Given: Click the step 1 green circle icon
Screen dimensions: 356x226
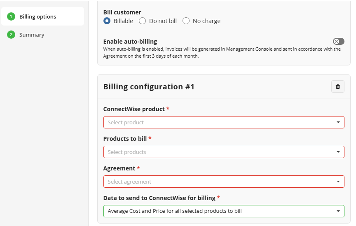Looking at the screenshot, I should [11, 16].
